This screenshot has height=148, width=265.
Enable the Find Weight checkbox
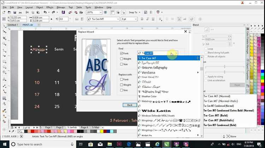pos(121,59)
